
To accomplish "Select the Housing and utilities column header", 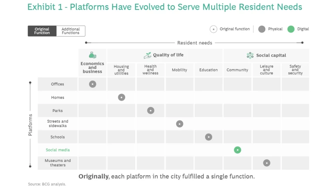I will [121, 70].
